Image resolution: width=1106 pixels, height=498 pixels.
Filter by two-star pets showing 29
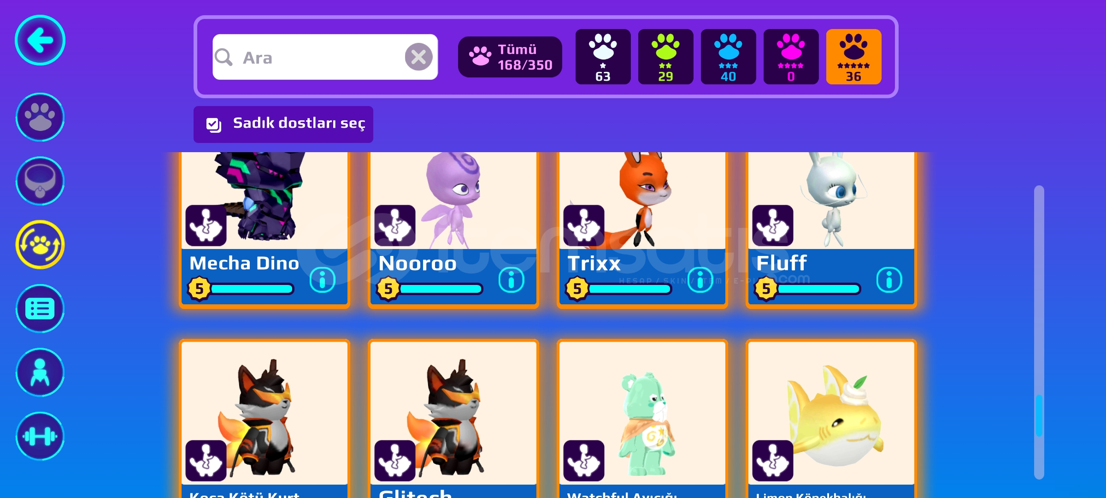click(665, 57)
